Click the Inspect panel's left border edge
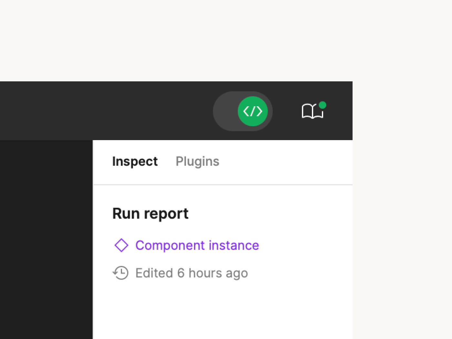Image resolution: width=452 pixels, height=339 pixels. [x=93, y=239]
